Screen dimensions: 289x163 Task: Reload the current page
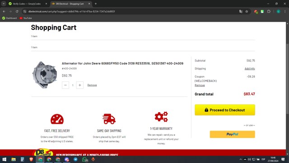[x=17, y=11]
